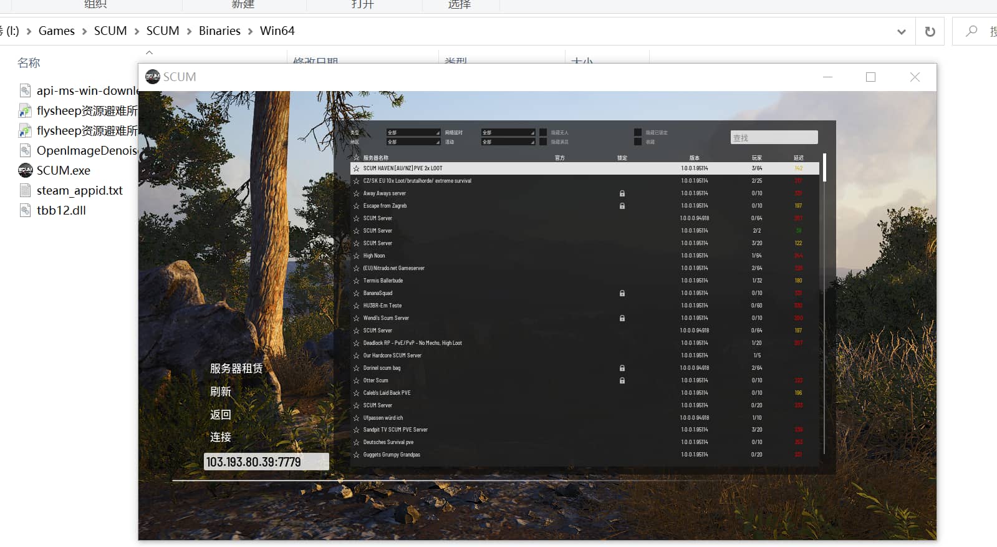Star the High Noon server
Screen dimensions: 997x547
tap(357, 256)
